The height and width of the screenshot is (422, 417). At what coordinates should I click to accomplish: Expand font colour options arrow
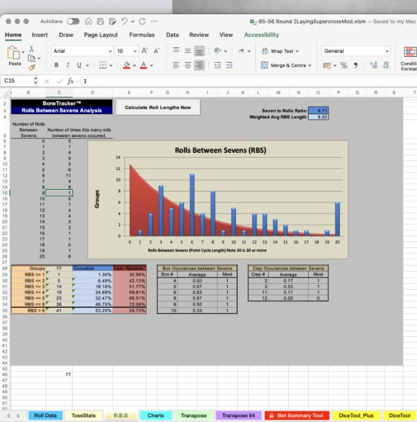tap(151, 66)
